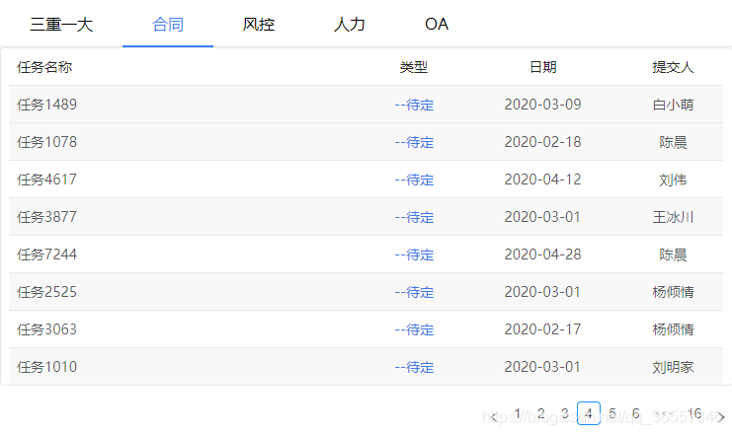Select task name 任务3063

pyautogui.click(x=46, y=330)
